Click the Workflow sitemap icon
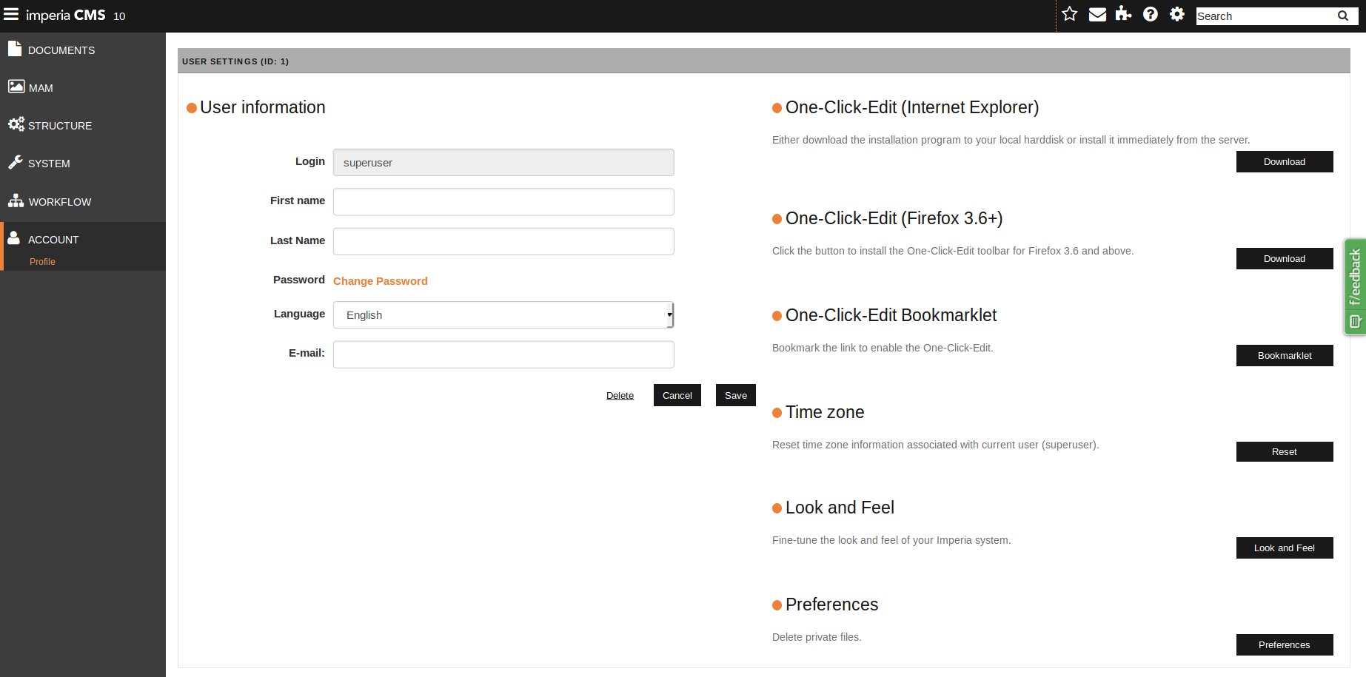 [x=16, y=201]
